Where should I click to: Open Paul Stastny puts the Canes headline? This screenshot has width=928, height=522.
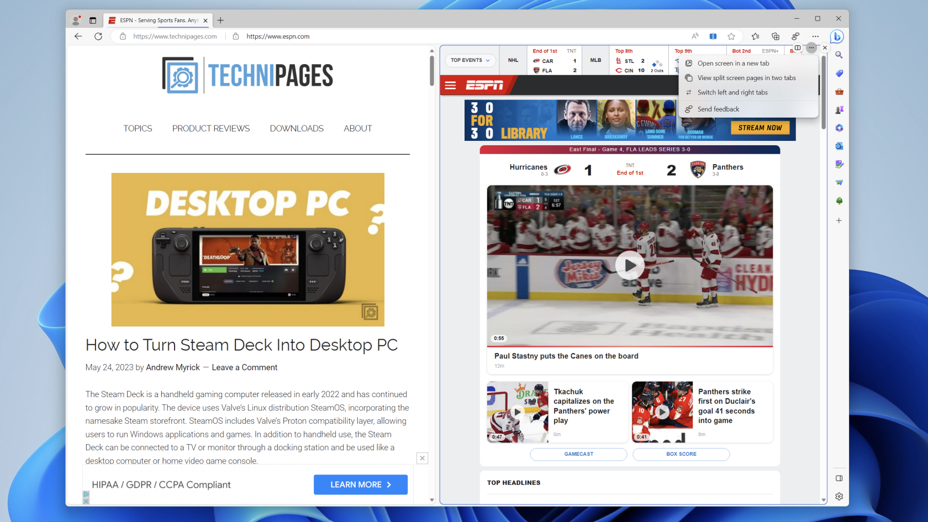(566, 356)
